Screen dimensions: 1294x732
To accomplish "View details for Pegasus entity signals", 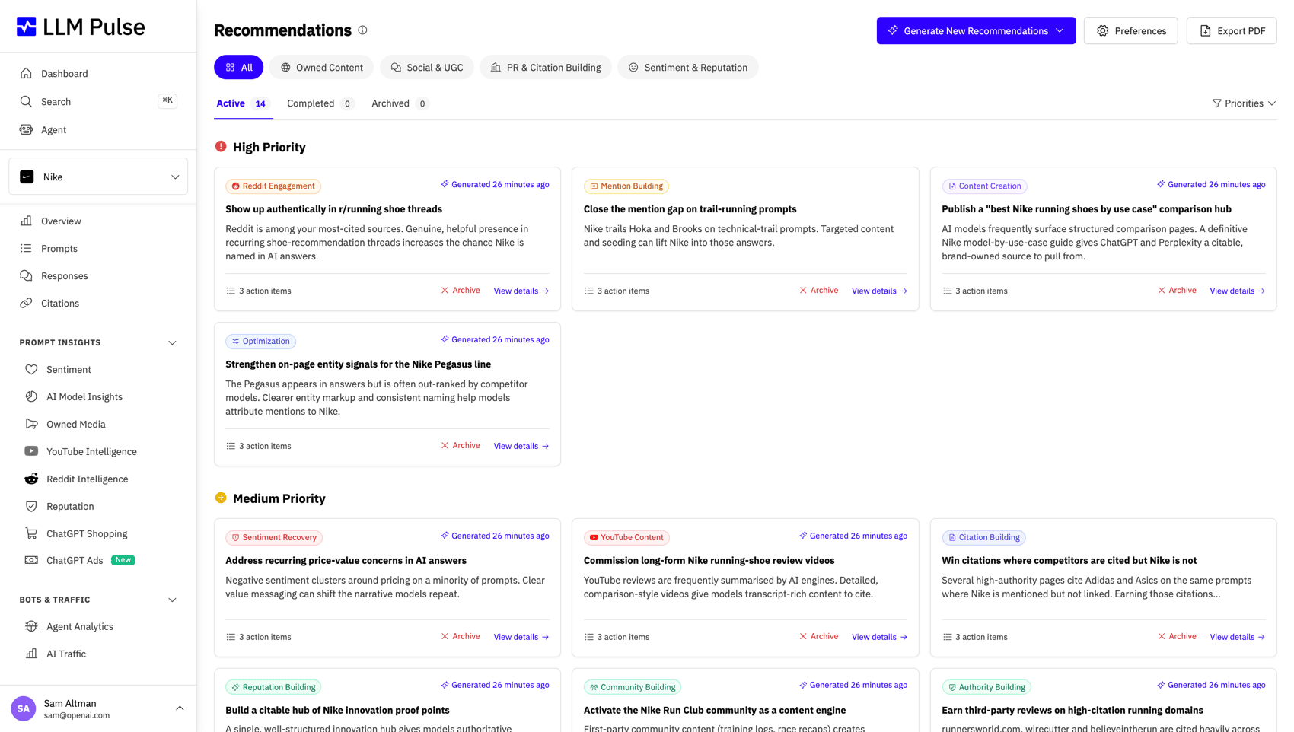I will (x=521, y=447).
